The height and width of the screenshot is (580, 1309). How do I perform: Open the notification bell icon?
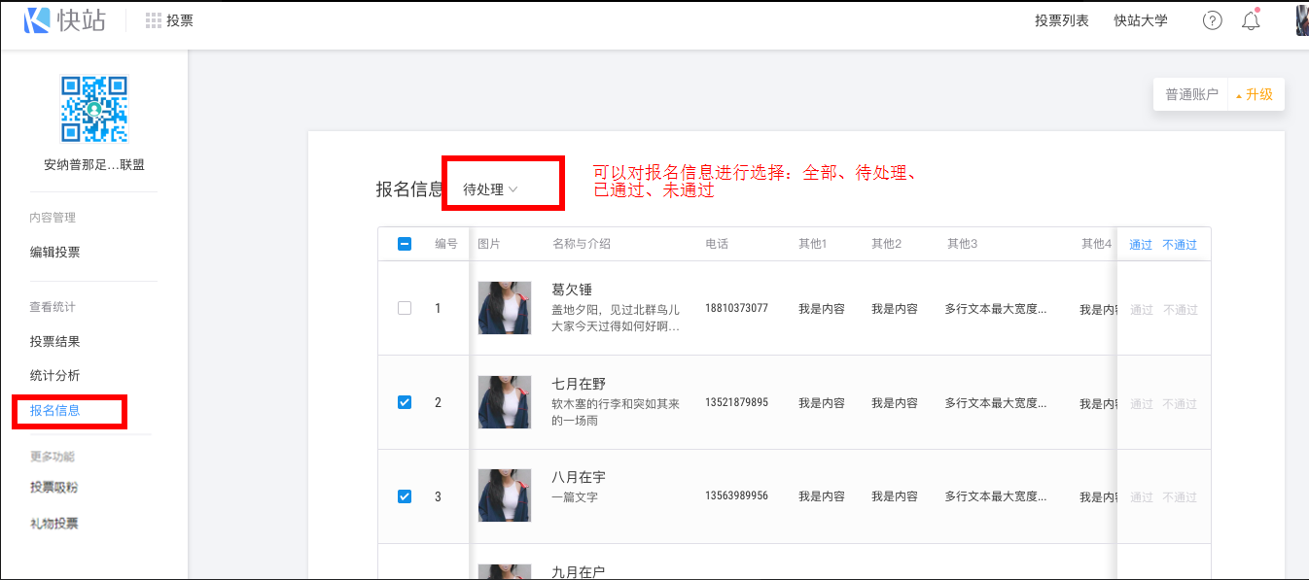(x=1251, y=20)
